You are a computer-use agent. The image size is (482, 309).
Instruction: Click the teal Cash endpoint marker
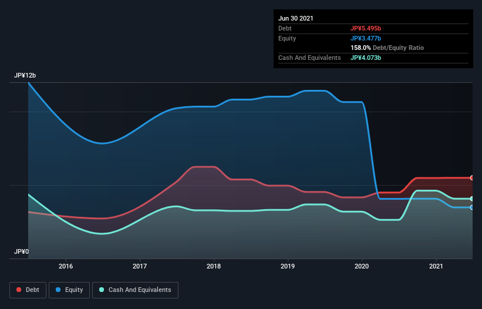472,199
